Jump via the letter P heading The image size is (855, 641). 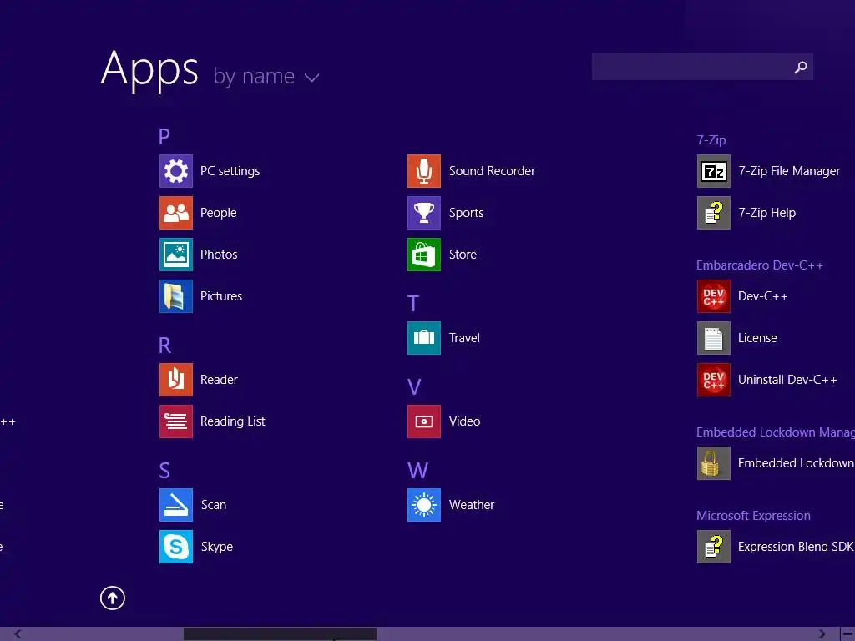point(164,136)
